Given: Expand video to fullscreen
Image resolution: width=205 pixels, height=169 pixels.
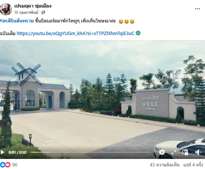Looking at the screenshot, I should 173,152.
